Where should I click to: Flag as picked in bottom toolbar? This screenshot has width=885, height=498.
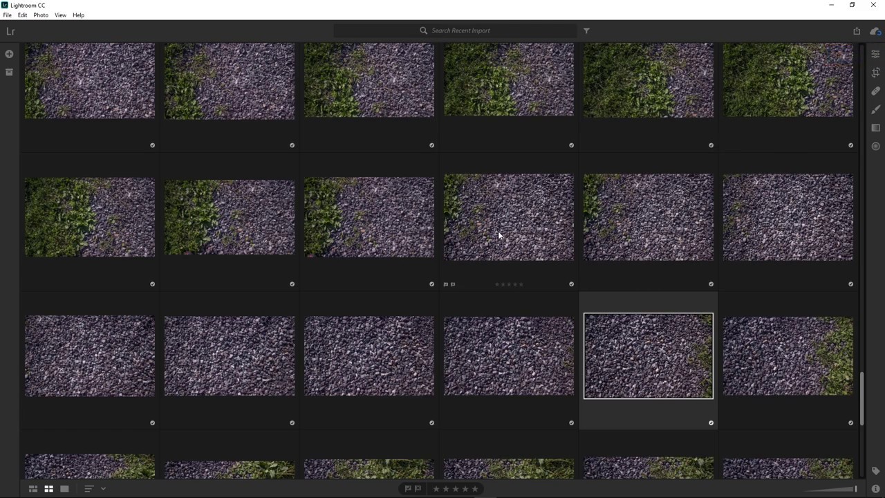[408, 489]
